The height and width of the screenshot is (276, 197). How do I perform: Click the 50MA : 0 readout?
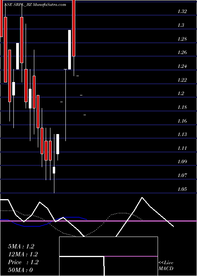tap(20, 270)
